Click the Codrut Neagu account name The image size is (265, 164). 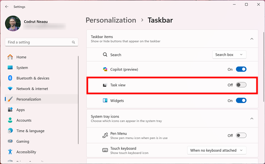[x=36, y=22]
